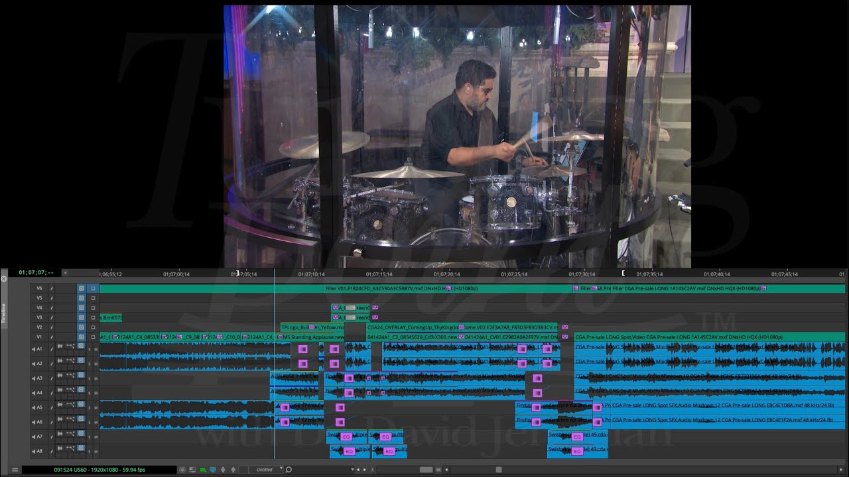Viewport: 849px width, 477px height.
Task: Select the CGA24_OVERLAY_ComingUp clip on V2
Action: pos(462,327)
